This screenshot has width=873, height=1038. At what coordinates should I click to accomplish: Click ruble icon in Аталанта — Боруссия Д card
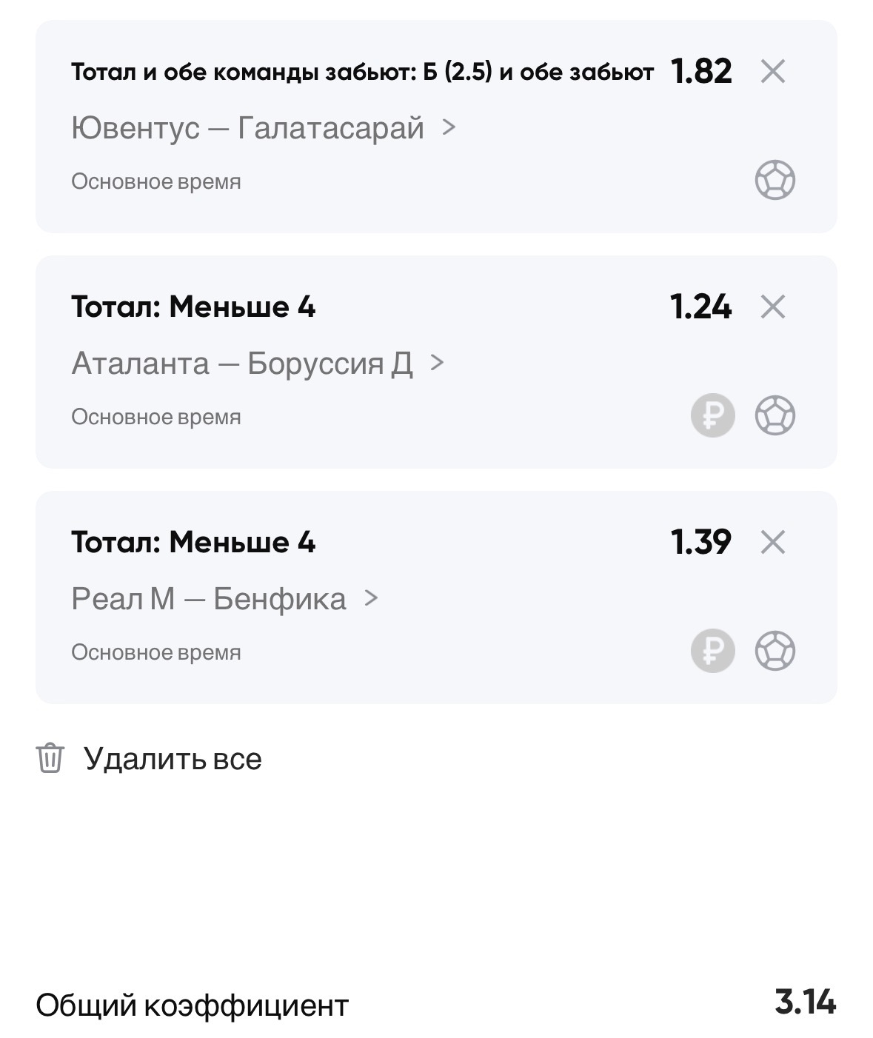tap(712, 415)
